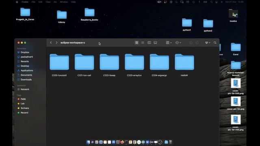Switch Finder to gallery view

155,43
